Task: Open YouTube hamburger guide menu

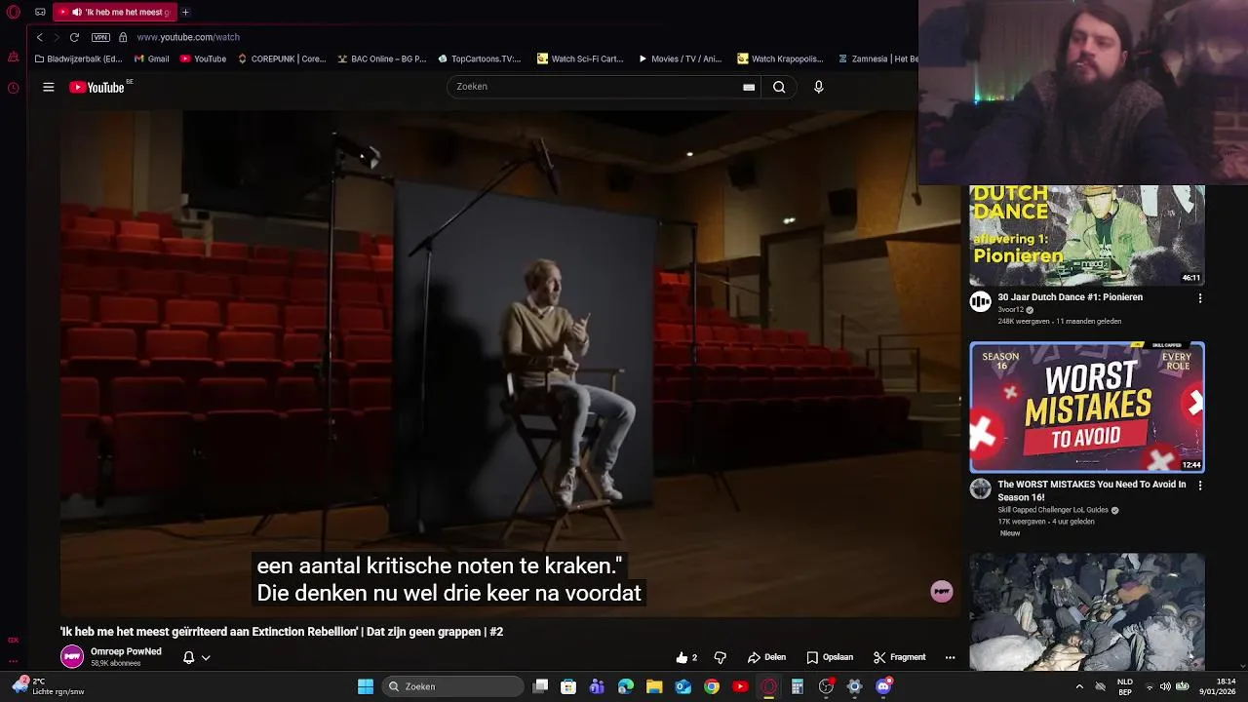Action: pos(48,87)
